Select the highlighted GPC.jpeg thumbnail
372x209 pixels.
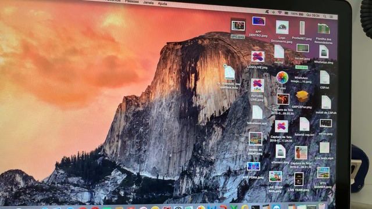pyautogui.click(x=238, y=26)
